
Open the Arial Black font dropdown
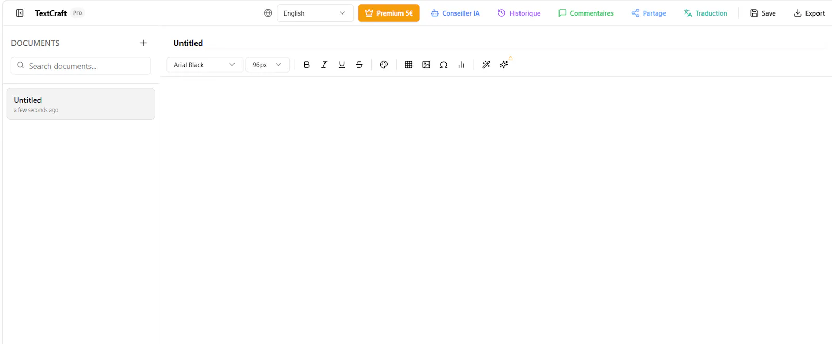(205, 65)
